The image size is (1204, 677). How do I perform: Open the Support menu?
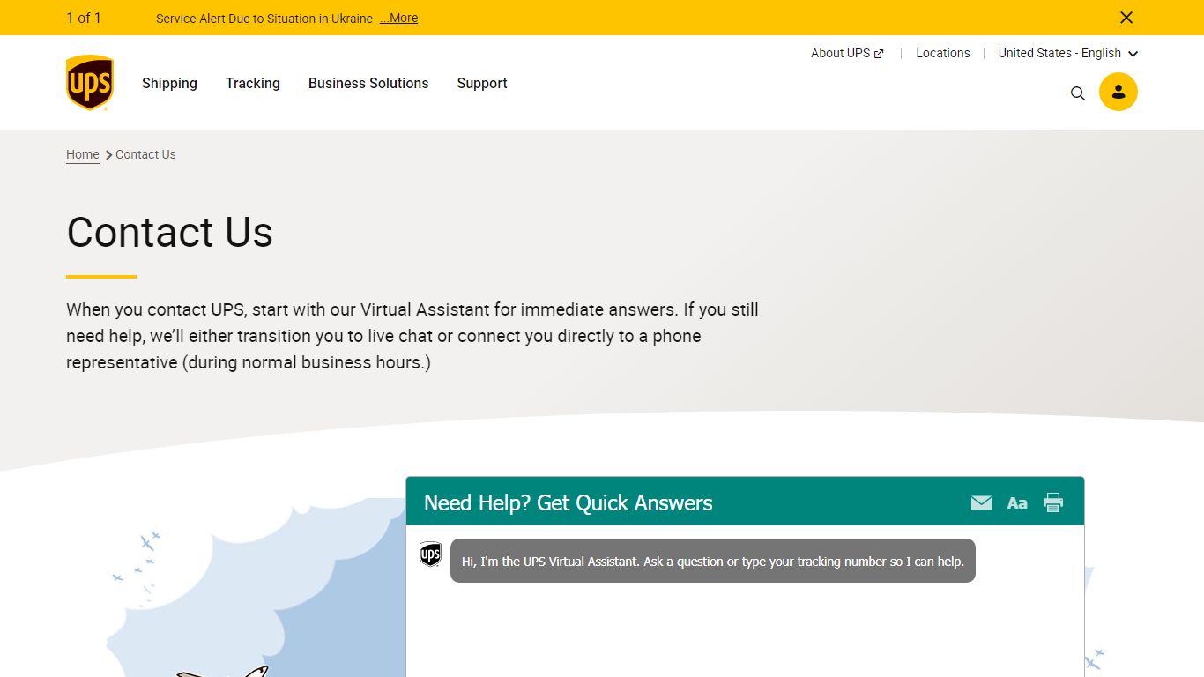tap(482, 83)
